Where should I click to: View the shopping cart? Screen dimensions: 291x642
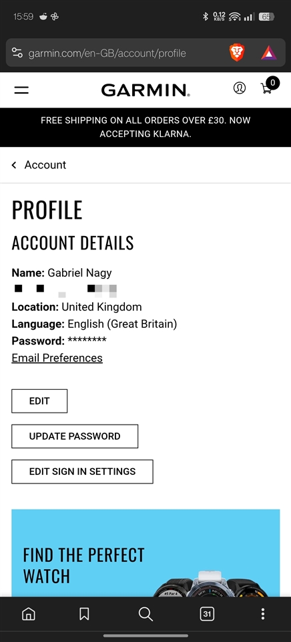269,86
